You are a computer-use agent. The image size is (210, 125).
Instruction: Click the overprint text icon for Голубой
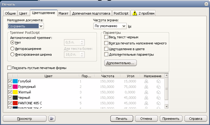click(146, 81)
